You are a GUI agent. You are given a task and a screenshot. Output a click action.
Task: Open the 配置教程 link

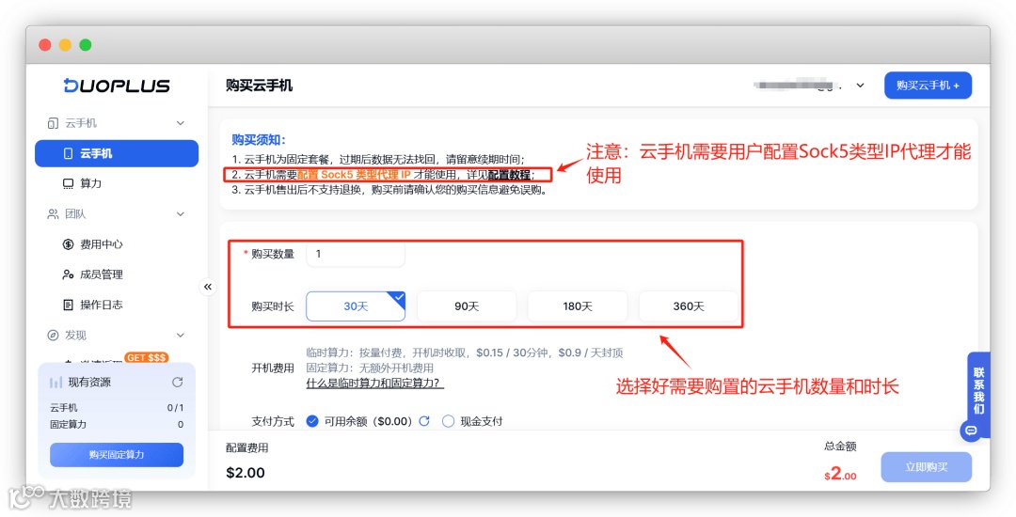coord(509,175)
